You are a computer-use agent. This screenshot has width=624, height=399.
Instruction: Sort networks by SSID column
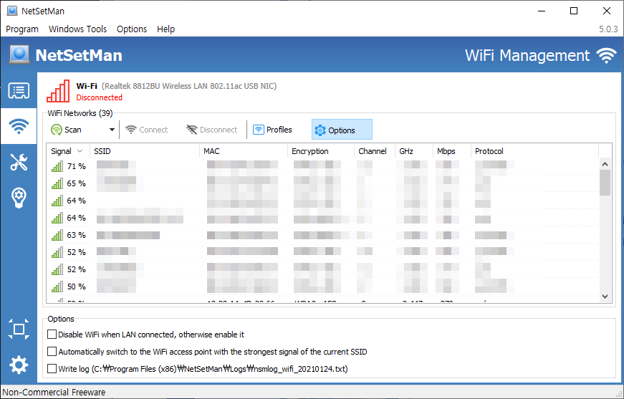pos(145,151)
